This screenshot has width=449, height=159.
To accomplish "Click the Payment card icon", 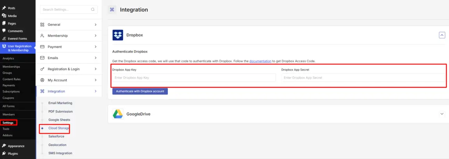I will click(x=43, y=47).
